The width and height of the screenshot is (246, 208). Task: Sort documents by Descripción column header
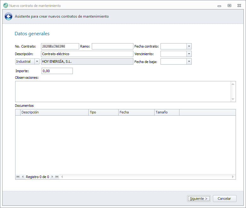coord(54,112)
